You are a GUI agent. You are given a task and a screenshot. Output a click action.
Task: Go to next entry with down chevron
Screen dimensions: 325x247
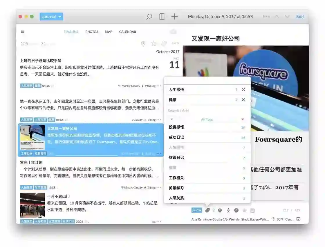(x=287, y=16)
